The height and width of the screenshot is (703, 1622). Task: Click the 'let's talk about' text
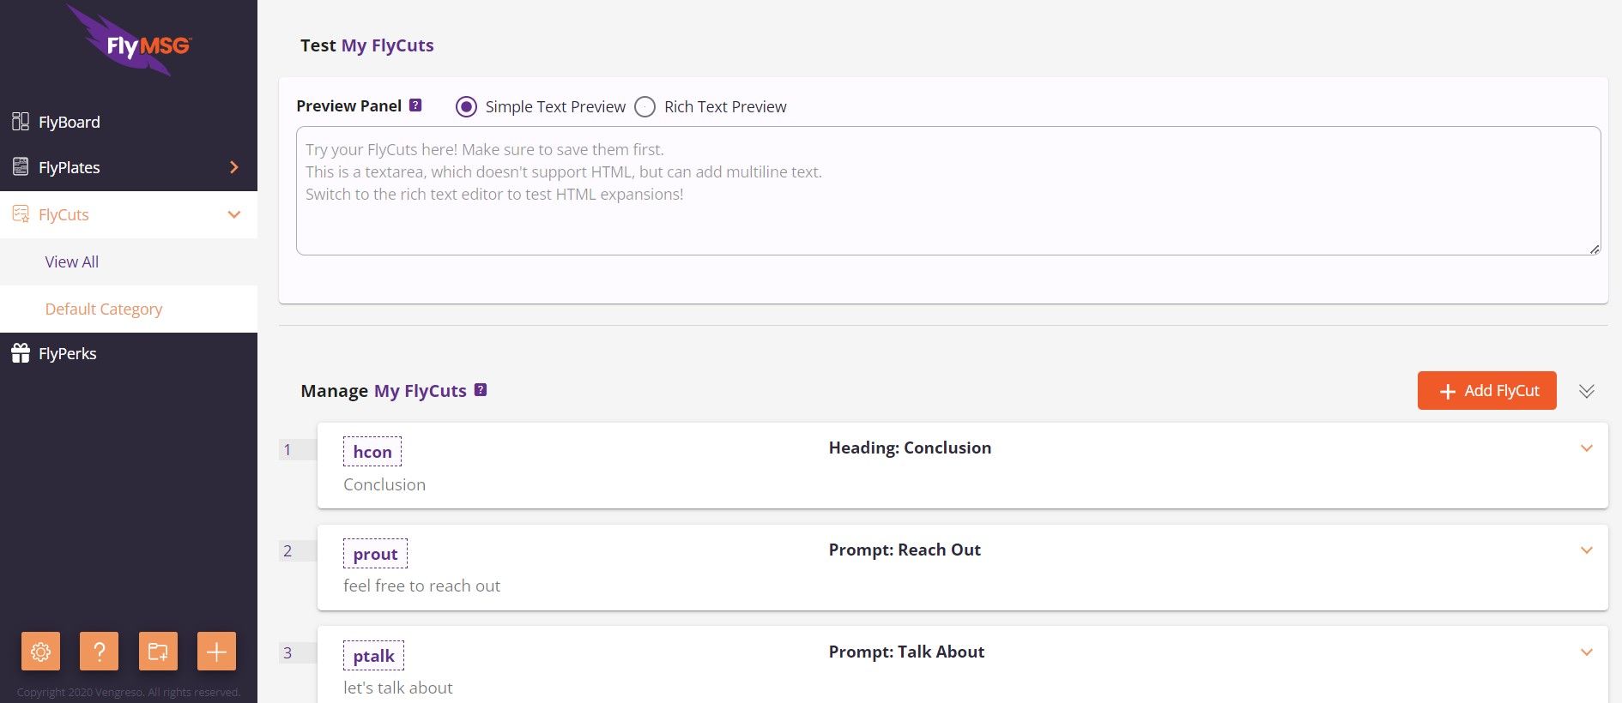[x=398, y=688]
